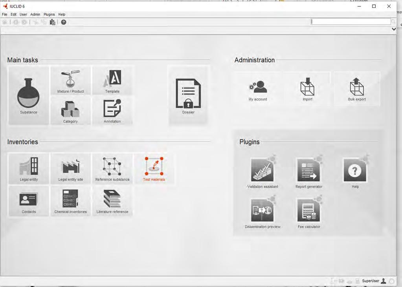Click the IUCLID 6 title bar logo
402x287 pixels.
(x=5, y=6)
